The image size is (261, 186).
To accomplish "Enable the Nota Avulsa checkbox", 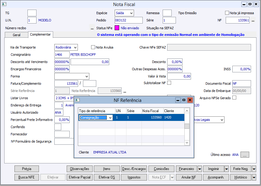I will [93, 47].
